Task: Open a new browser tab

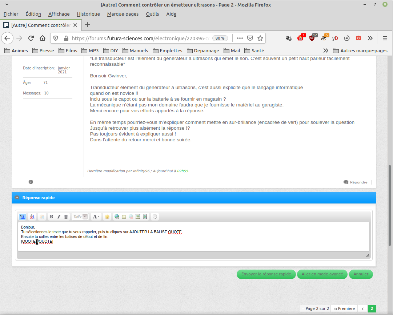Action: coord(88,25)
